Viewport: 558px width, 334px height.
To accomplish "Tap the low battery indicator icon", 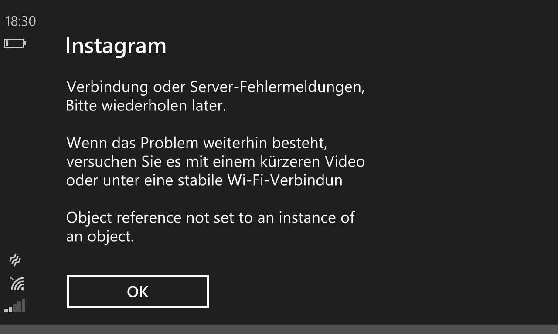I will [x=15, y=43].
